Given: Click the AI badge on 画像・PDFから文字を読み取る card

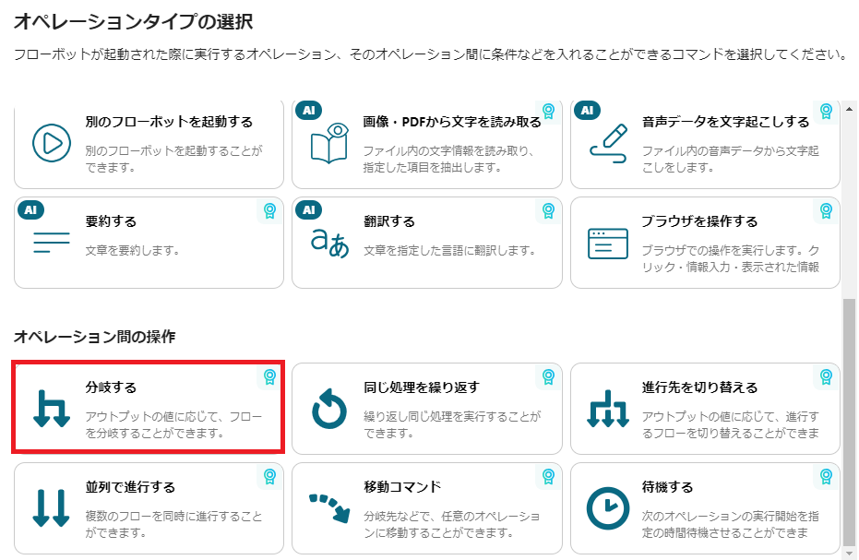Looking at the screenshot, I should point(309,111).
